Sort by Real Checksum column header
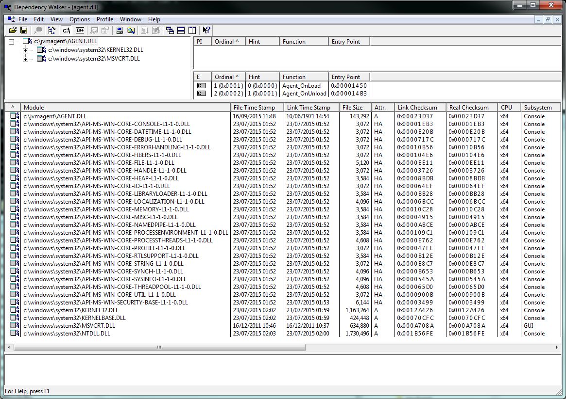Image resolution: width=566 pixels, height=399 pixels. 472,107
